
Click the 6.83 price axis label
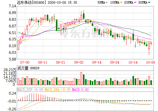pos(12,19)
